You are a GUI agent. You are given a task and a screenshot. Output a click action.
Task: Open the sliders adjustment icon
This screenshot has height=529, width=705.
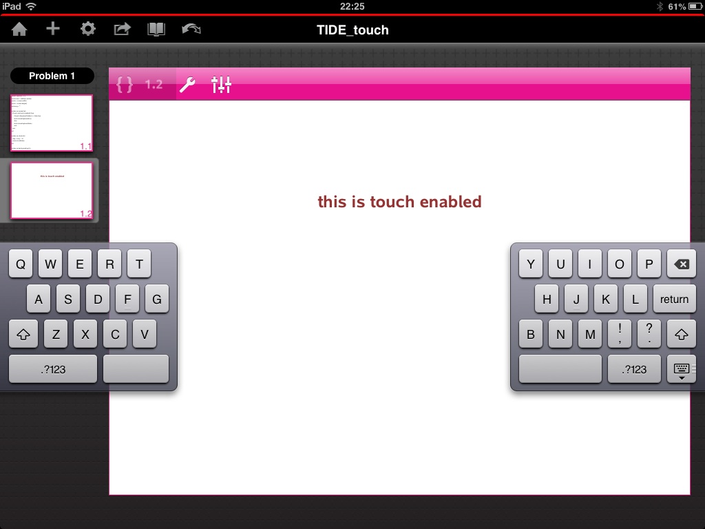pyautogui.click(x=221, y=85)
